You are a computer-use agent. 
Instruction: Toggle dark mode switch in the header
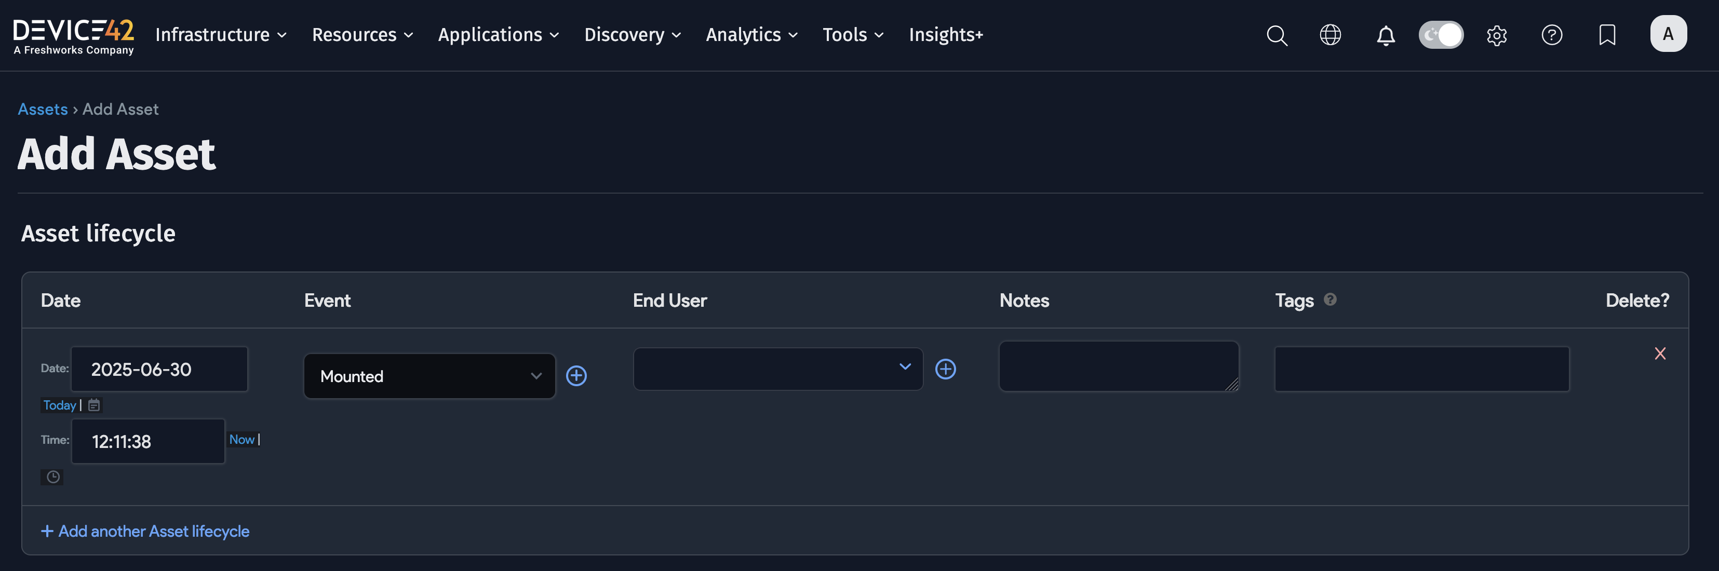pyautogui.click(x=1441, y=35)
